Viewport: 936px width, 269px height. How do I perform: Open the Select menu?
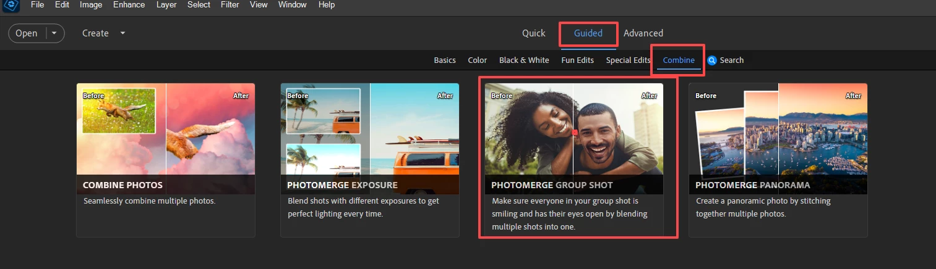199,5
